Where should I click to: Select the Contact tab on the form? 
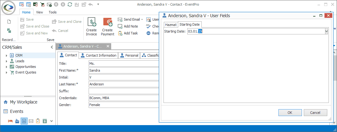[69, 55]
